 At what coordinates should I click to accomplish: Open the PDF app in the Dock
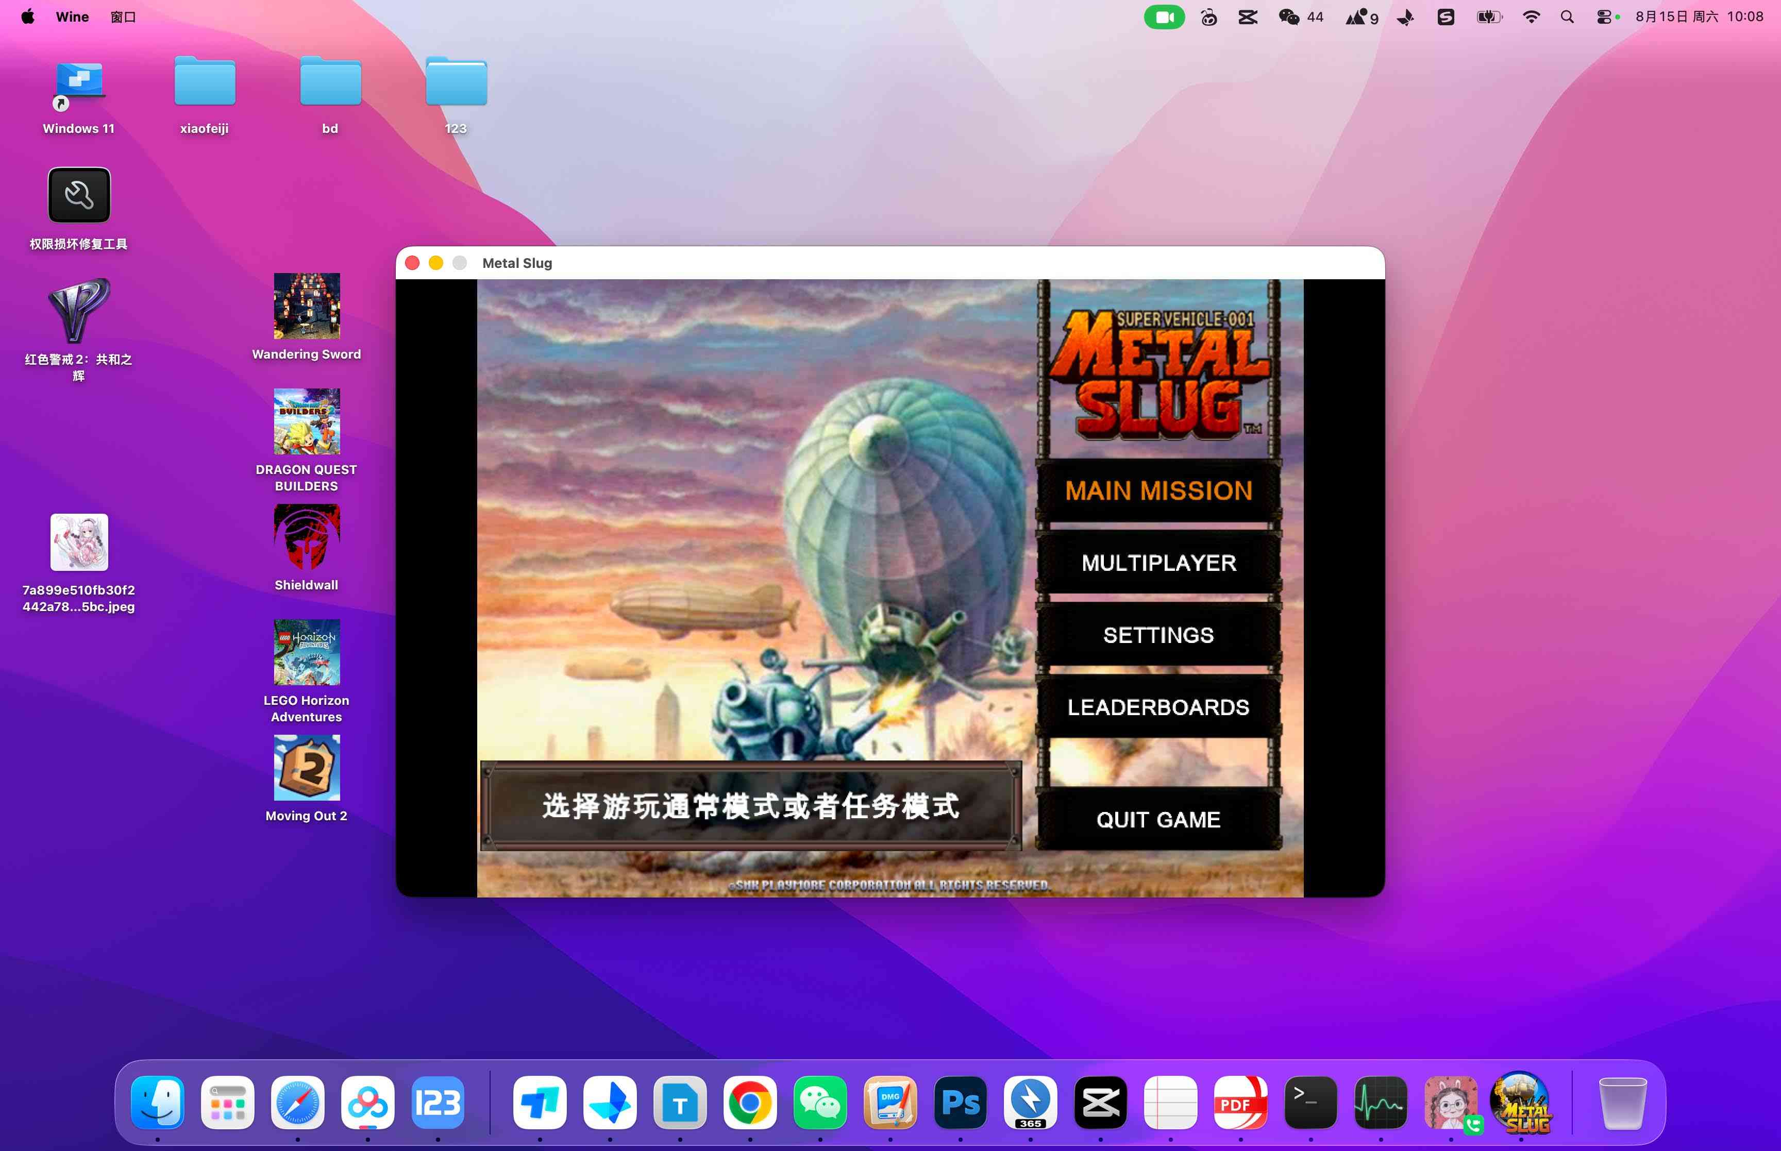pyautogui.click(x=1240, y=1103)
